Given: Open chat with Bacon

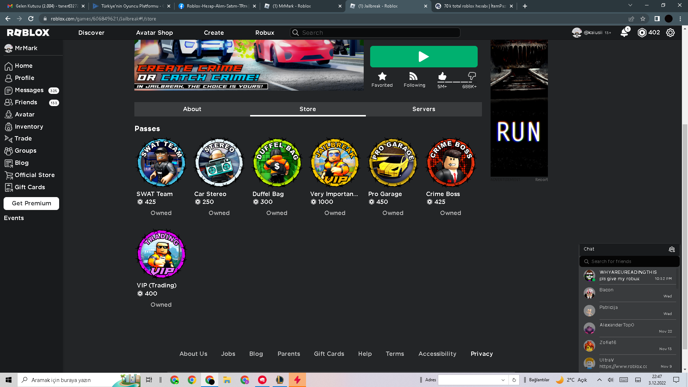Looking at the screenshot, I should [x=629, y=293].
